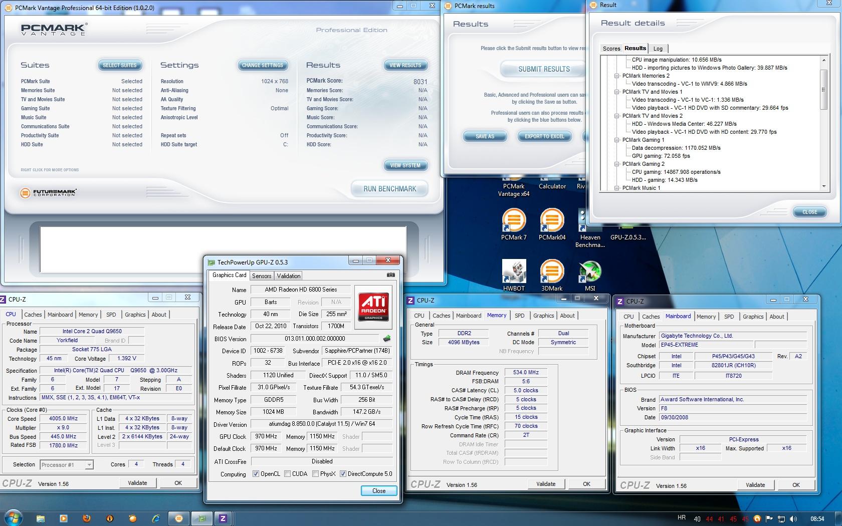Select the 3DMark desktop shortcut
This screenshot has width=842, height=526.
[552, 276]
